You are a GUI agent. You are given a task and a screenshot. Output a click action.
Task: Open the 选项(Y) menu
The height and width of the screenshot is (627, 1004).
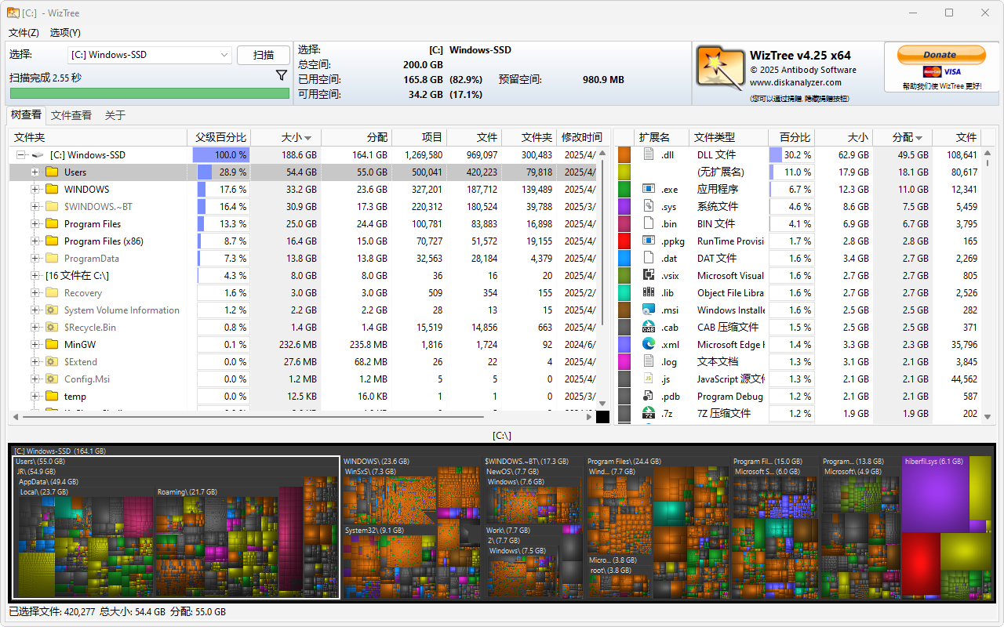tap(65, 32)
